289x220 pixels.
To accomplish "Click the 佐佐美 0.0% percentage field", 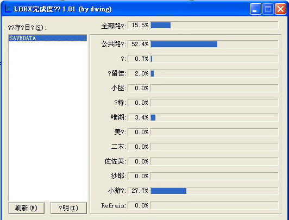I will click(138, 161).
